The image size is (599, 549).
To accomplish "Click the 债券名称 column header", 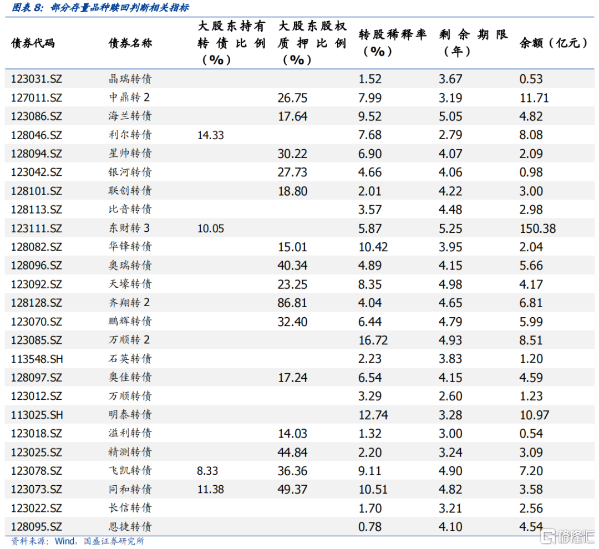I will (130, 44).
